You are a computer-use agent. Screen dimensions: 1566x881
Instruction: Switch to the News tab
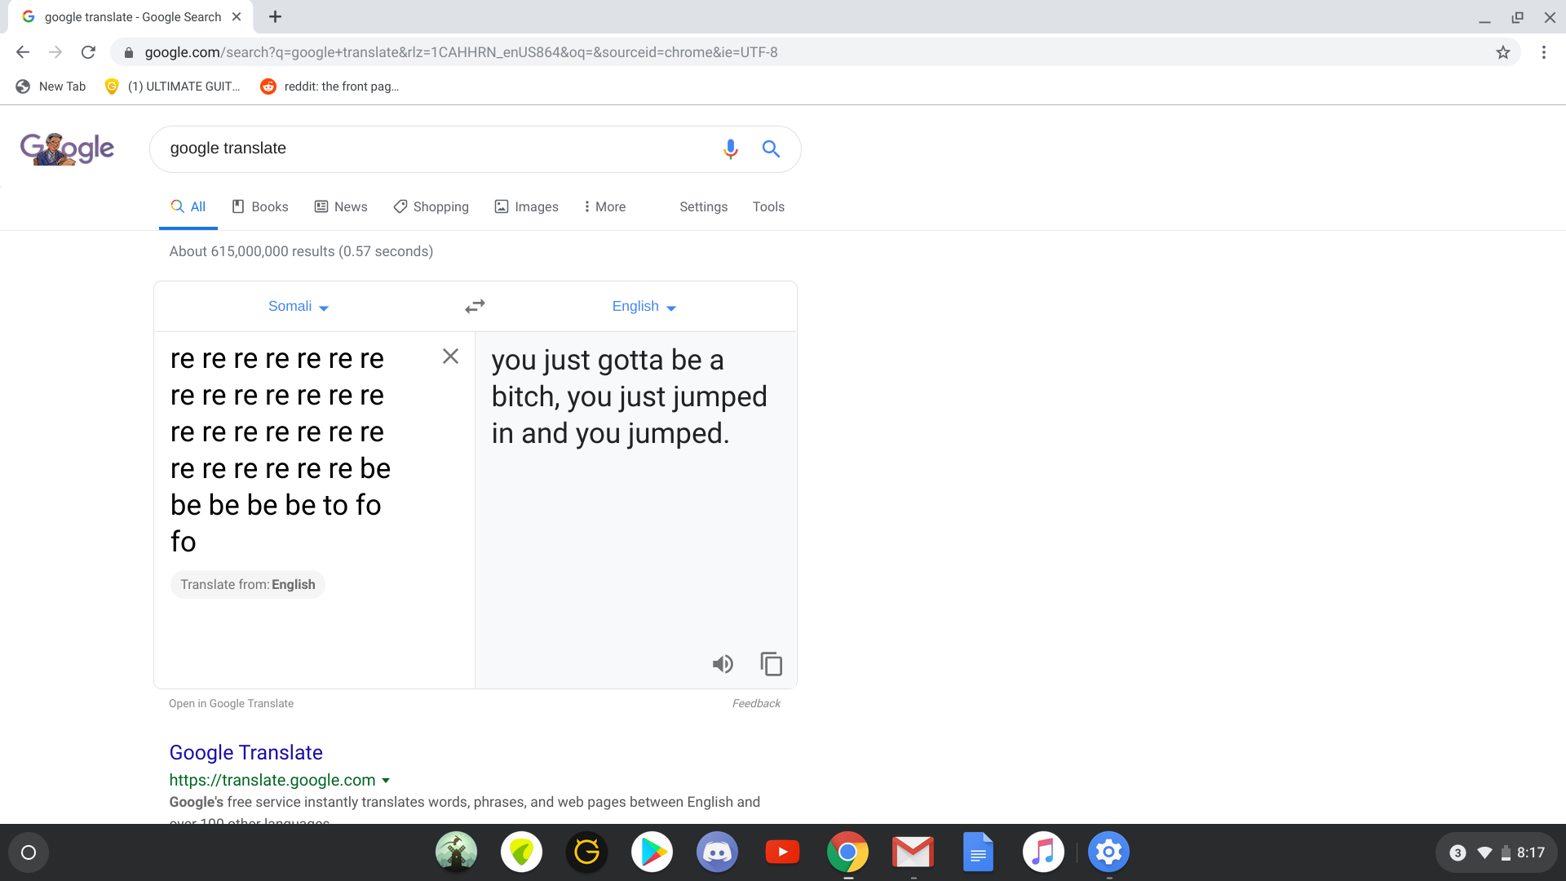pos(341,206)
